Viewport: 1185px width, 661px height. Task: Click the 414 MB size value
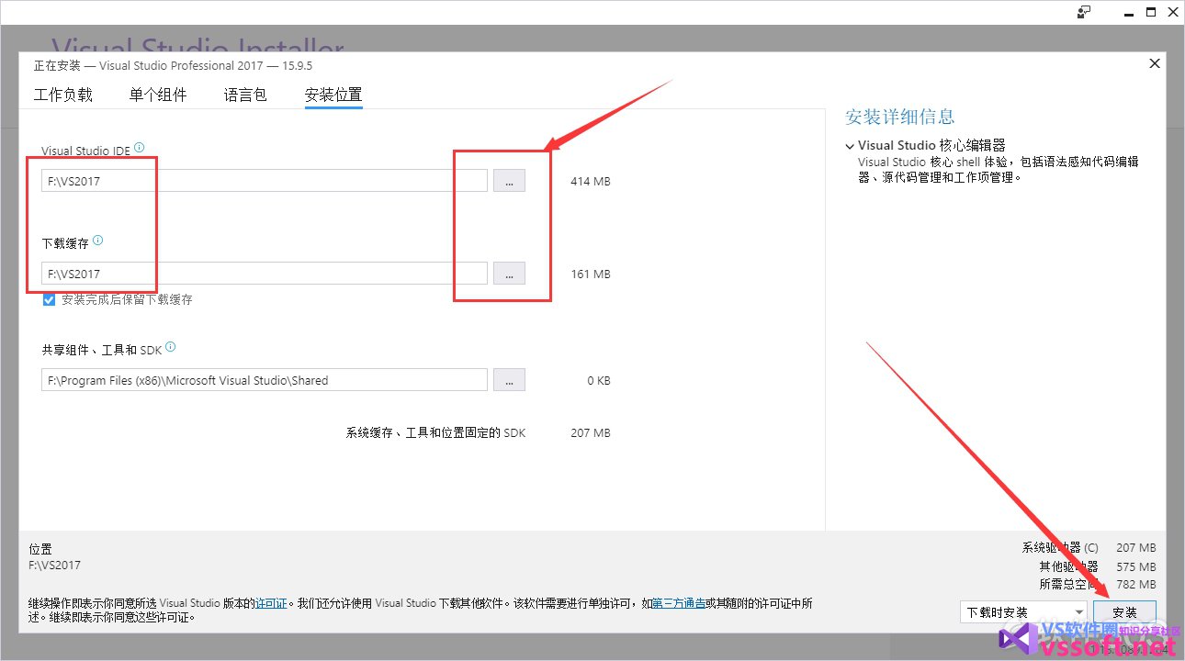590,182
